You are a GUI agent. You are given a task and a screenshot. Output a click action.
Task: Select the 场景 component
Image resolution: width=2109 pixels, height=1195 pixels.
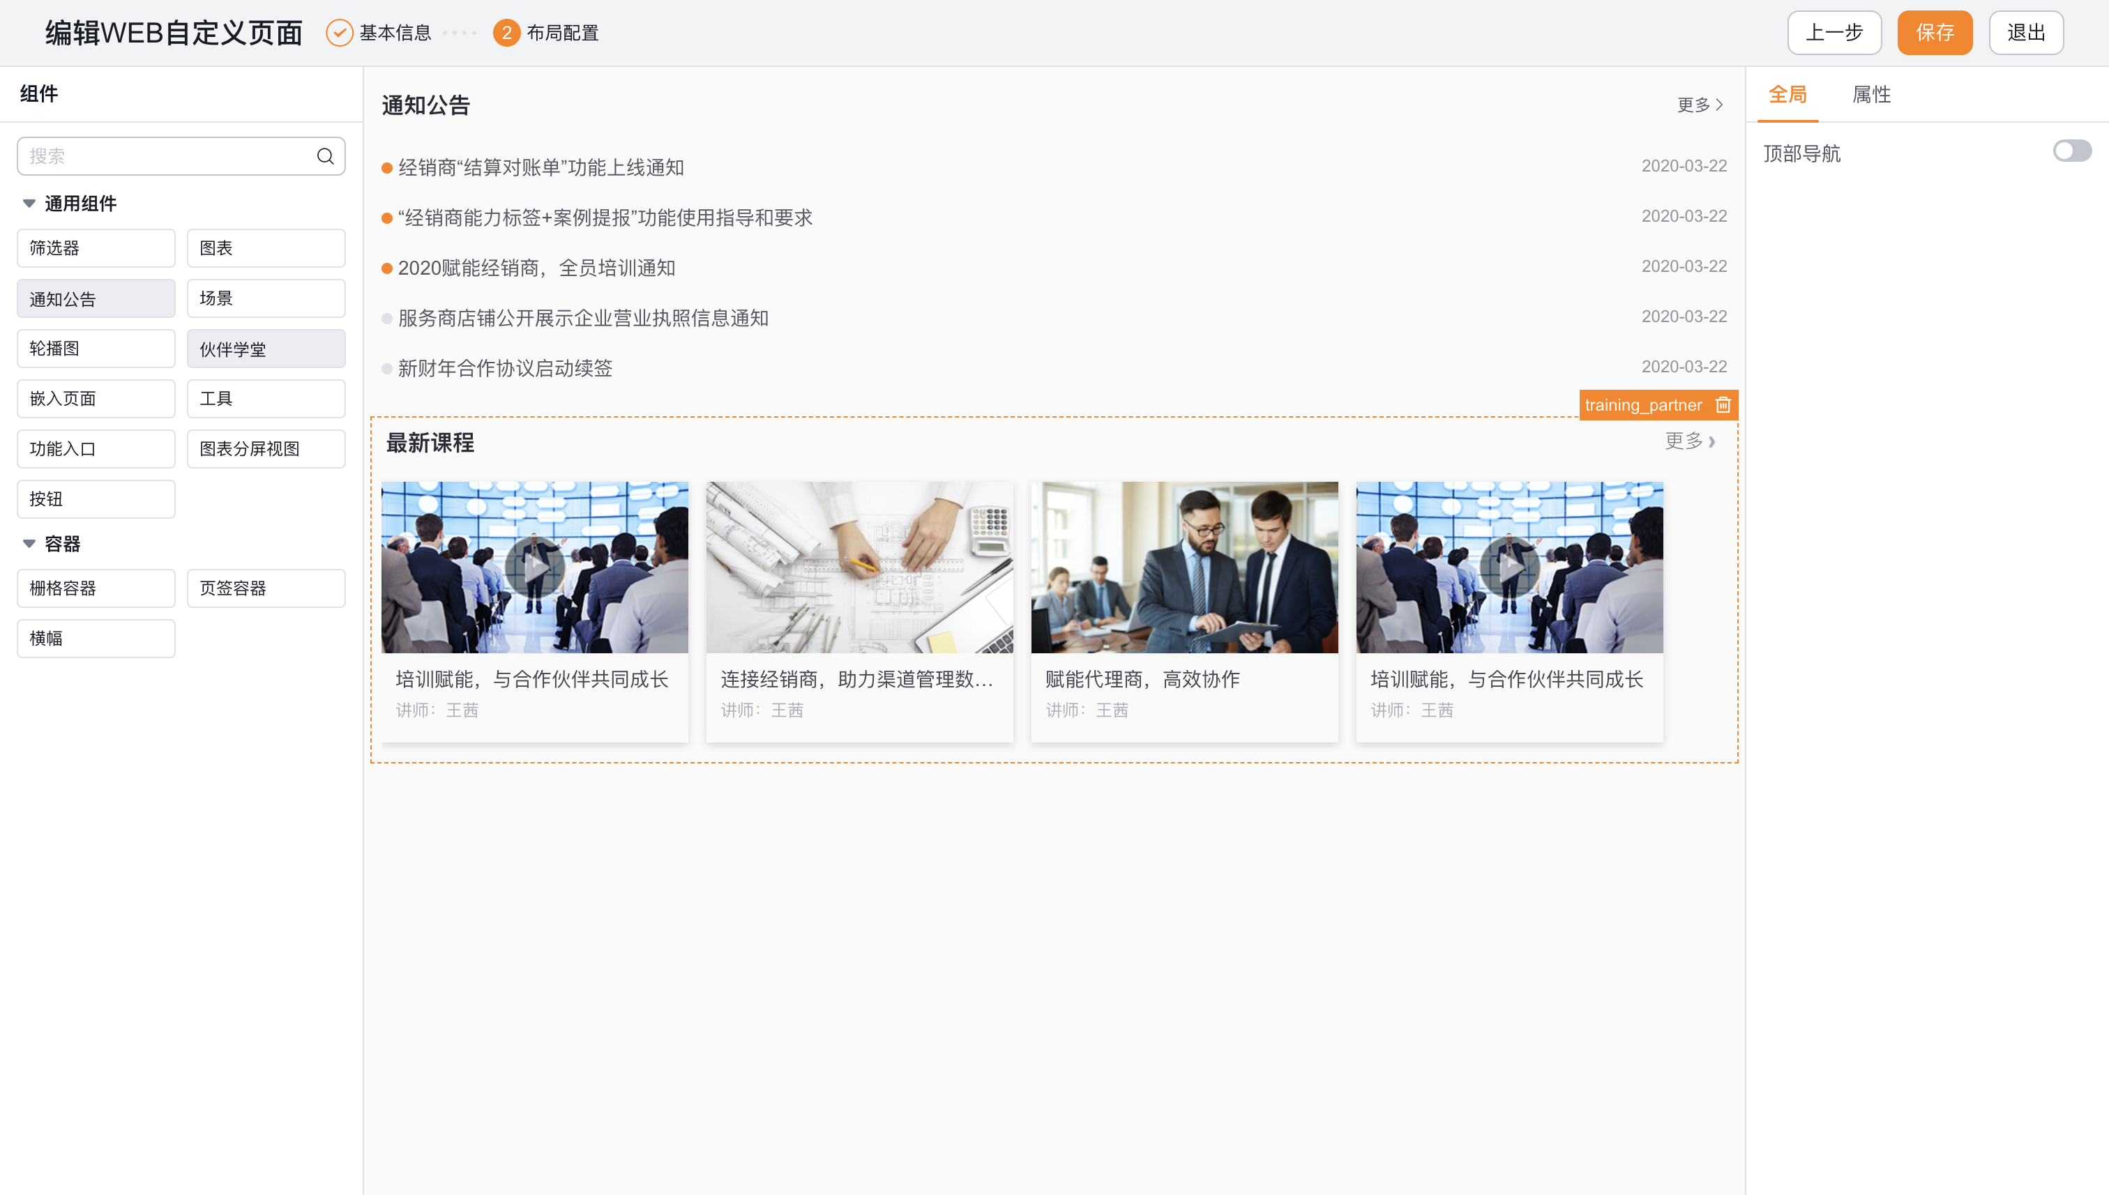pyautogui.click(x=266, y=298)
